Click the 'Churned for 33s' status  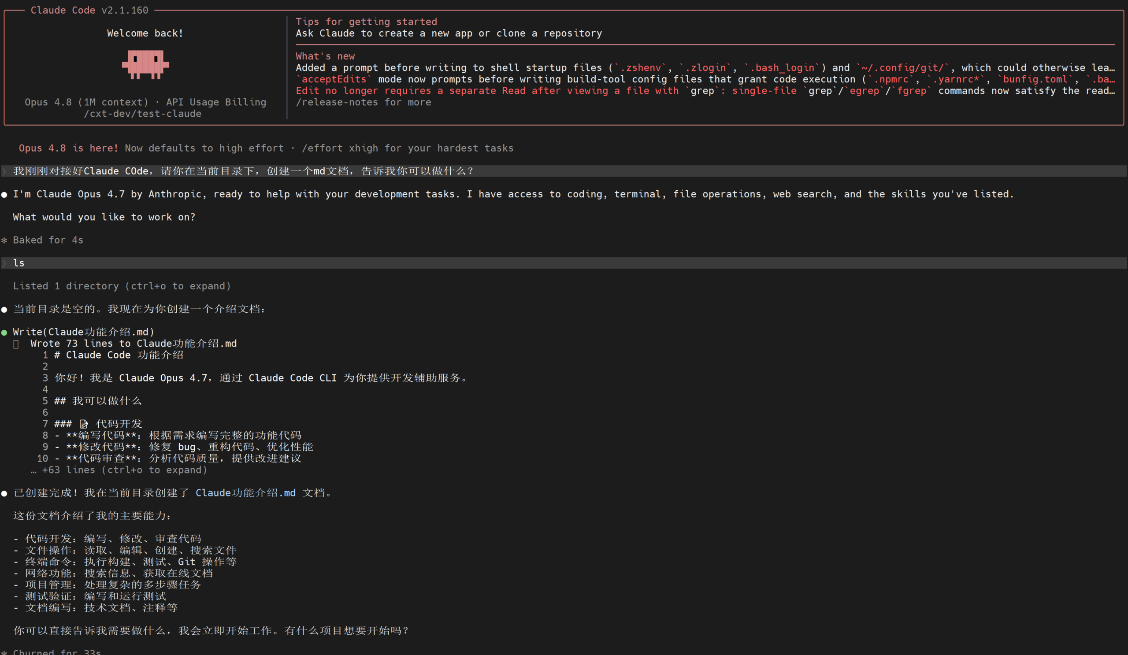point(57,651)
